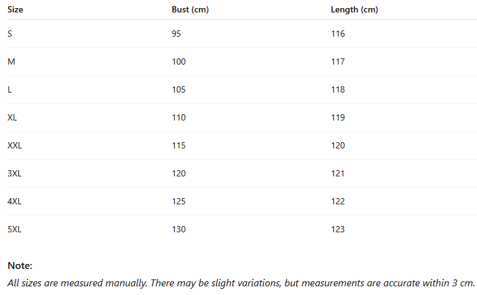Viewport: 477px width, 295px height.
Task: Click the italic measurement disclaimer text
Action: pyautogui.click(x=242, y=282)
